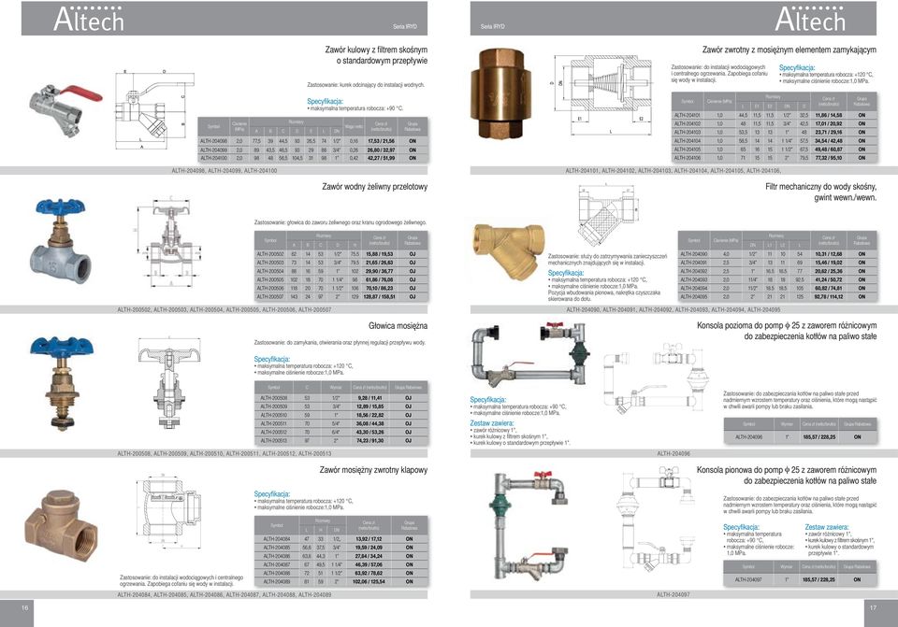Click price "185,57 / 228,25" for ALTH-204096

tap(819, 437)
